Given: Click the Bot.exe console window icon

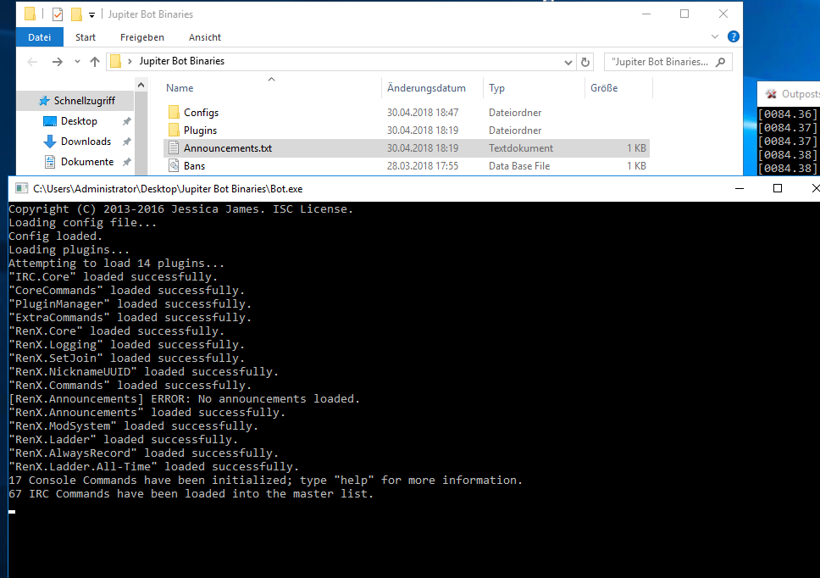Looking at the screenshot, I should pyautogui.click(x=21, y=188).
